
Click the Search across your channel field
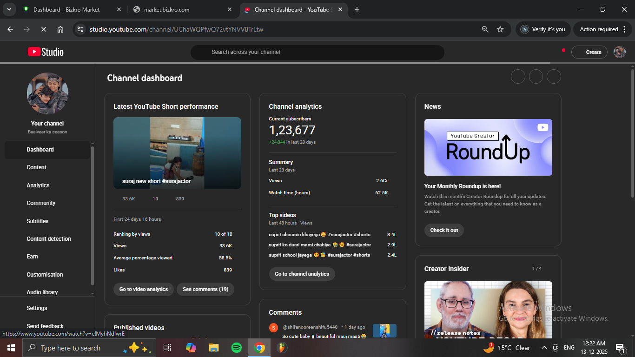[317, 52]
